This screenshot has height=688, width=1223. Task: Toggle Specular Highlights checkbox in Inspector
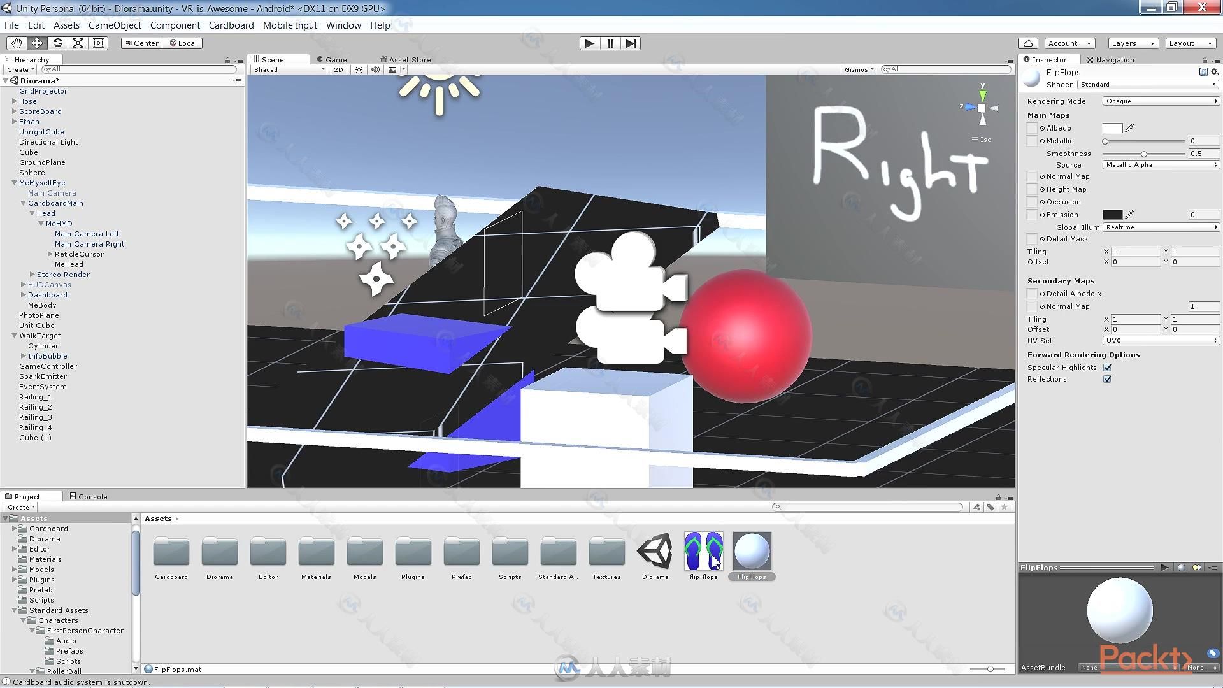(1108, 367)
